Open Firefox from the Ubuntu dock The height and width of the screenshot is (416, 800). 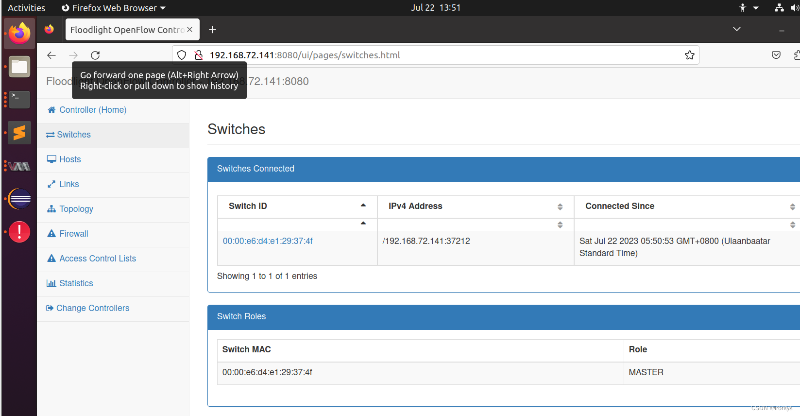click(19, 33)
